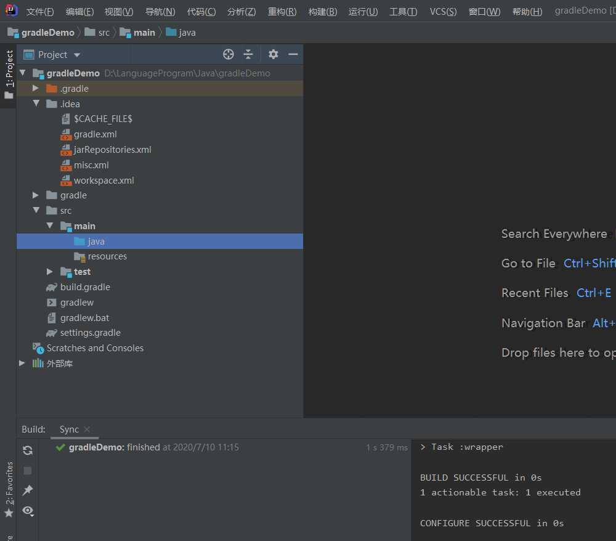Collapse all with the Project panel icon
The width and height of the screenshot is (616, 541).
248,54
